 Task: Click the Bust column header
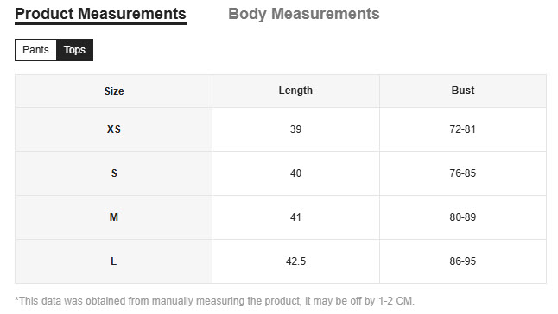coord(463,91)
